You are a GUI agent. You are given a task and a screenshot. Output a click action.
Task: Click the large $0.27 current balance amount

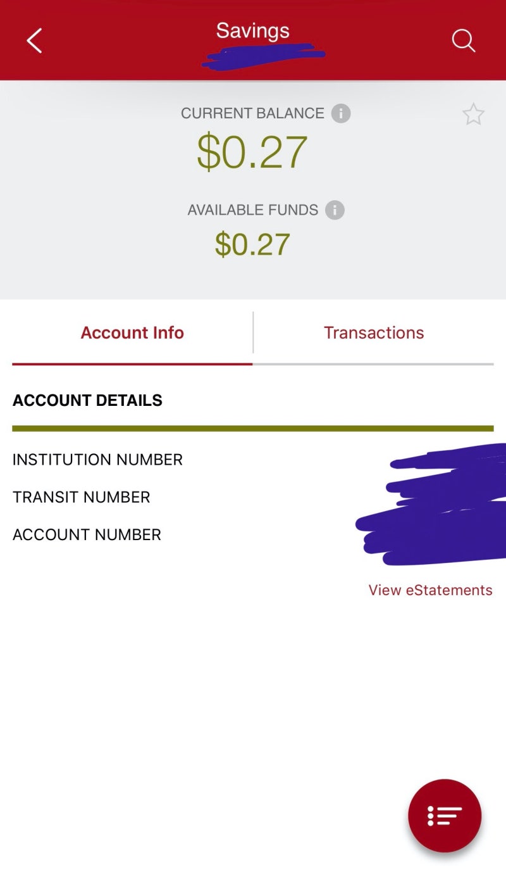coord(252,152)
